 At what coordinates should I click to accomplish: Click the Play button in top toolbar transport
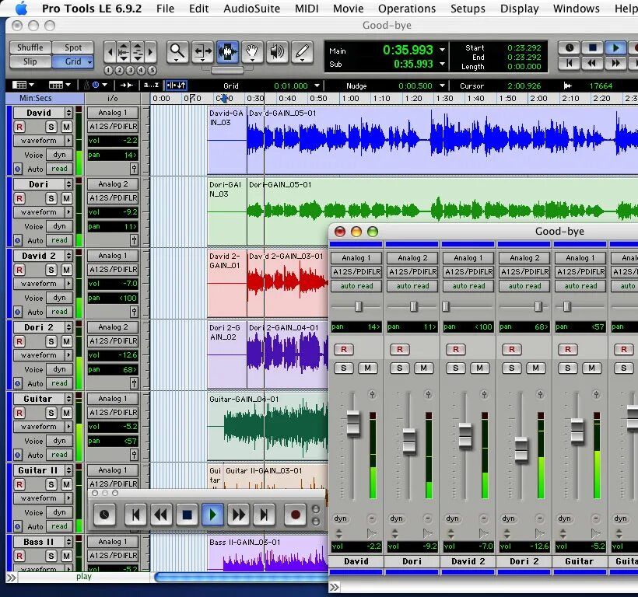615,48
